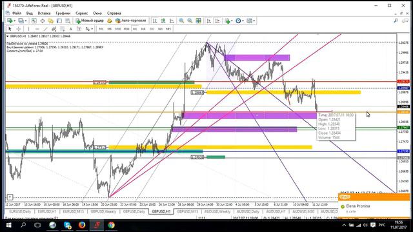Select the Text tool A icon
Screen dimensions: 413x232
70,29
